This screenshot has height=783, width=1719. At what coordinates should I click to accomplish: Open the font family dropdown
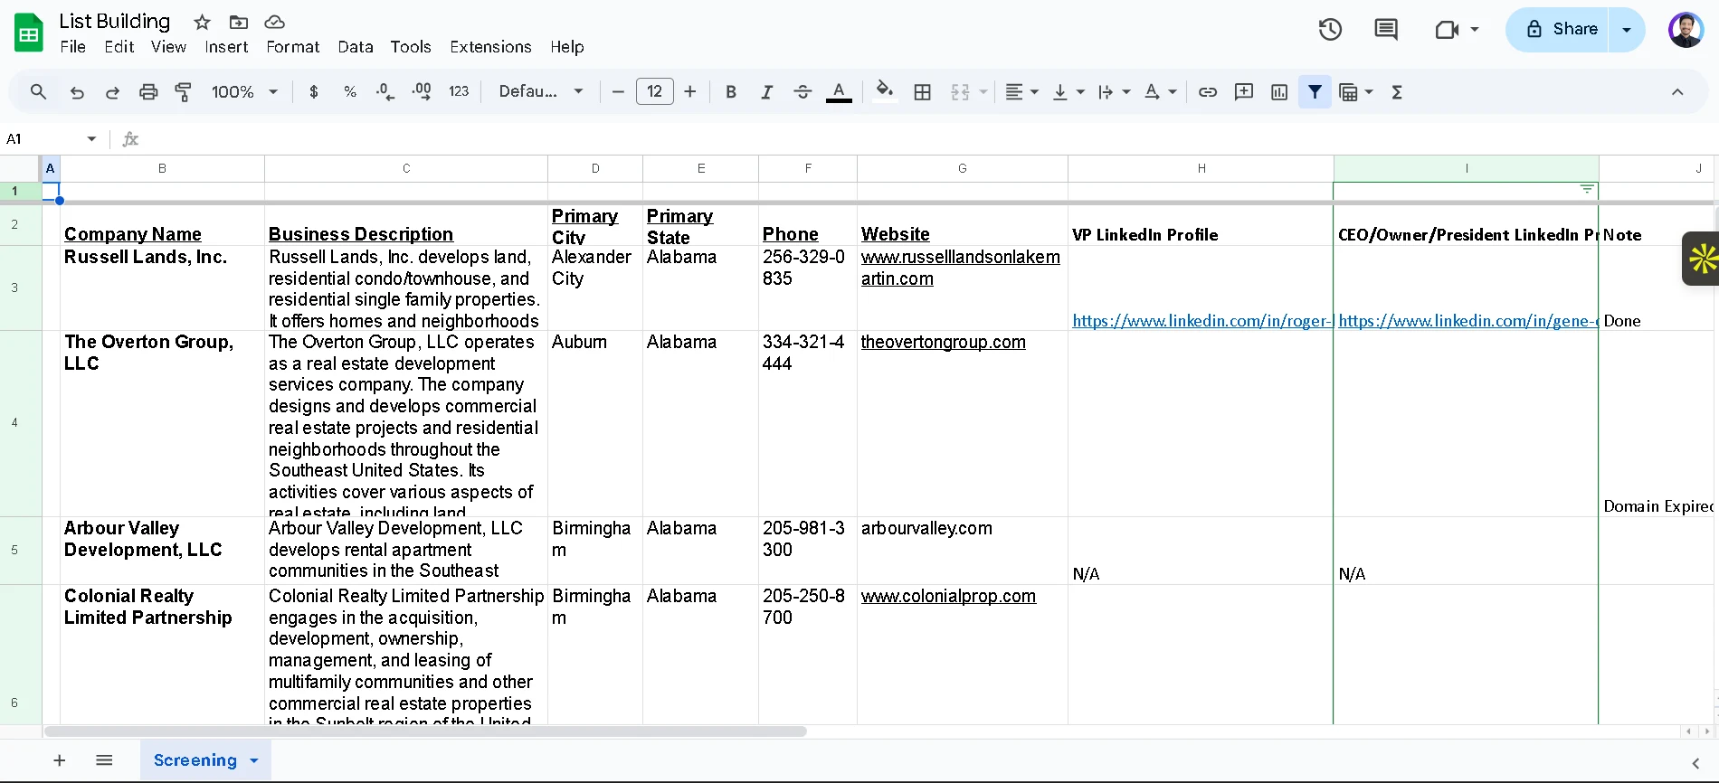coord(541,91)
